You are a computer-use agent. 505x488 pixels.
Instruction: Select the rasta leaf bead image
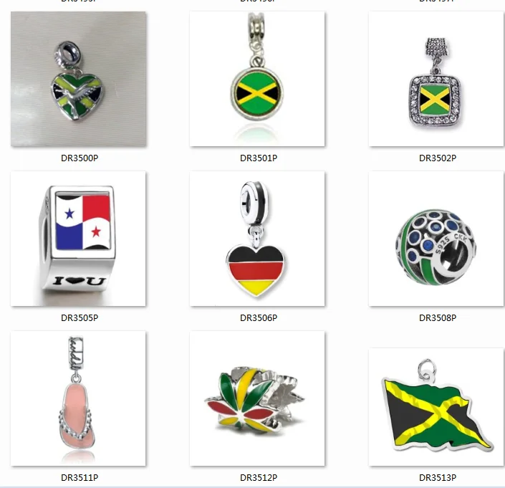tap(257, 398)
